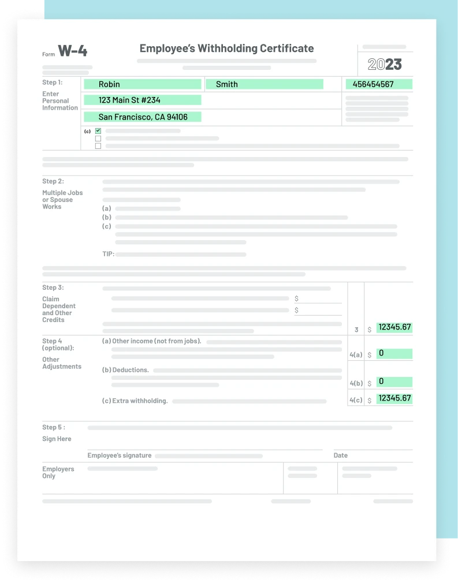Click the 4(b) deductions amount field

pos(394,382)
